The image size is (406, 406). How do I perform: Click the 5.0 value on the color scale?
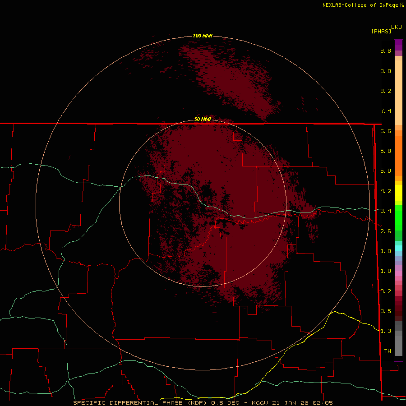click(x=386, y=171)
